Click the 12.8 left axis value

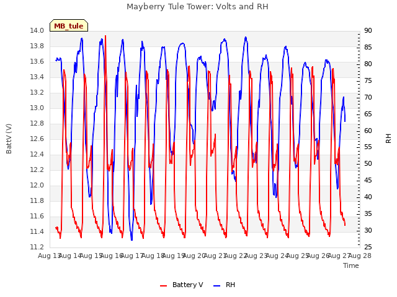[x=37, y=124]
